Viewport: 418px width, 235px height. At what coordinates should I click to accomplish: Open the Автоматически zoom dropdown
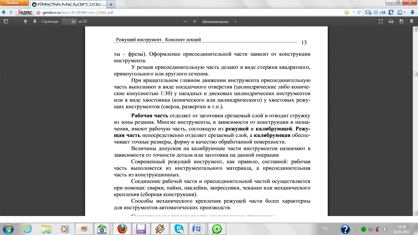point(219,21)
